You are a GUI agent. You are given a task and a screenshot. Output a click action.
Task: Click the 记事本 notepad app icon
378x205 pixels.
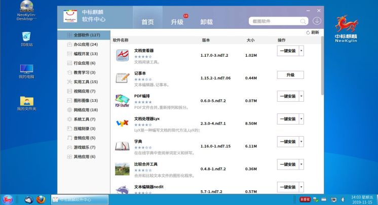coord(122,78)
